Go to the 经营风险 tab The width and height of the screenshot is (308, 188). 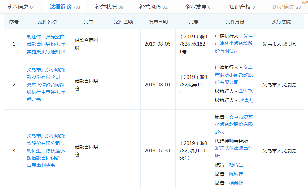tap(150, 7)
